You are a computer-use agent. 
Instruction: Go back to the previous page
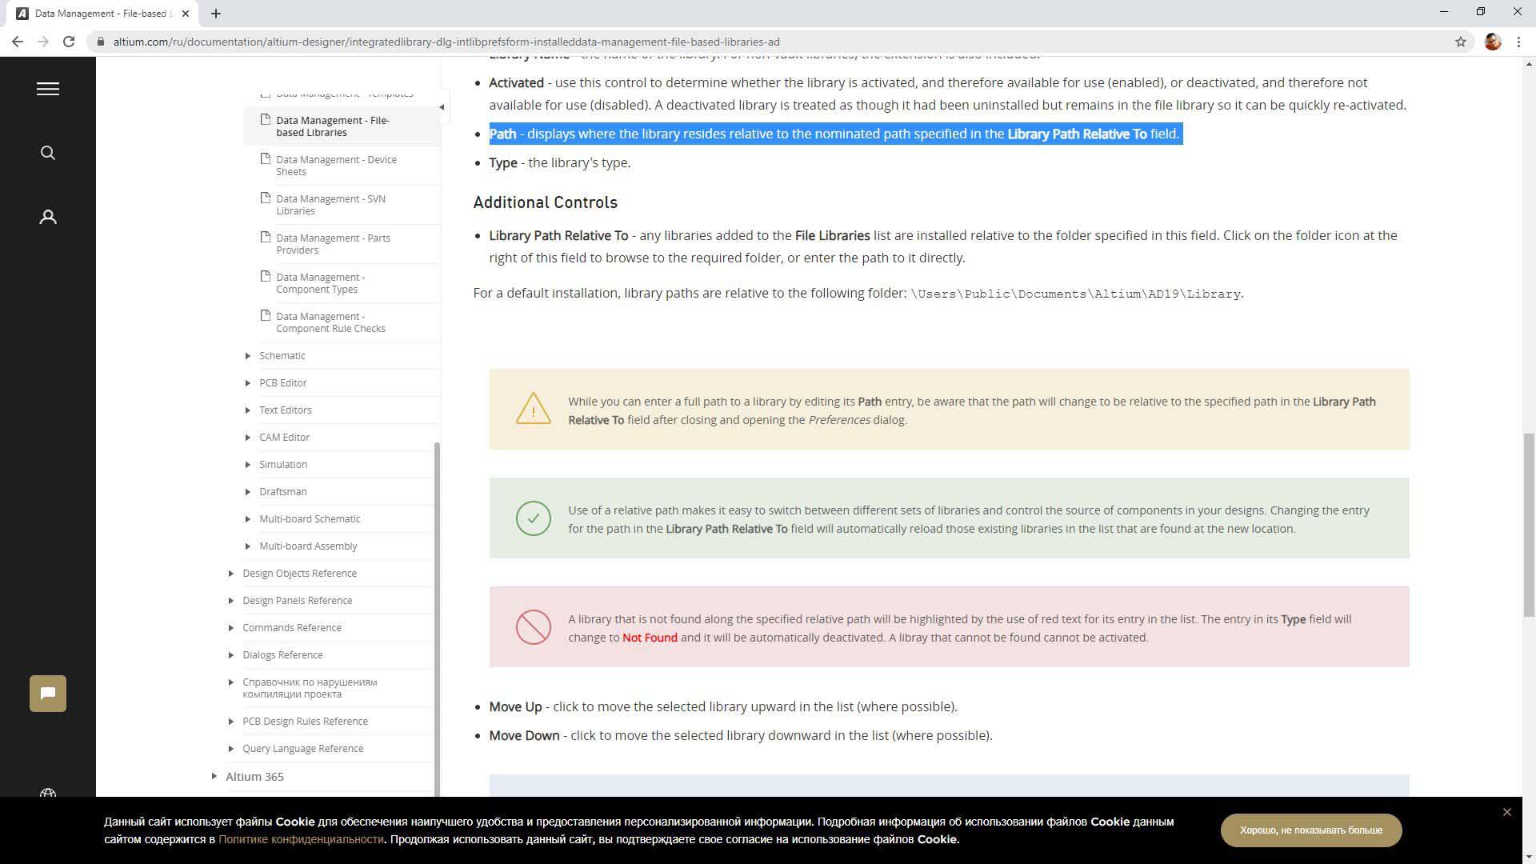18,42
